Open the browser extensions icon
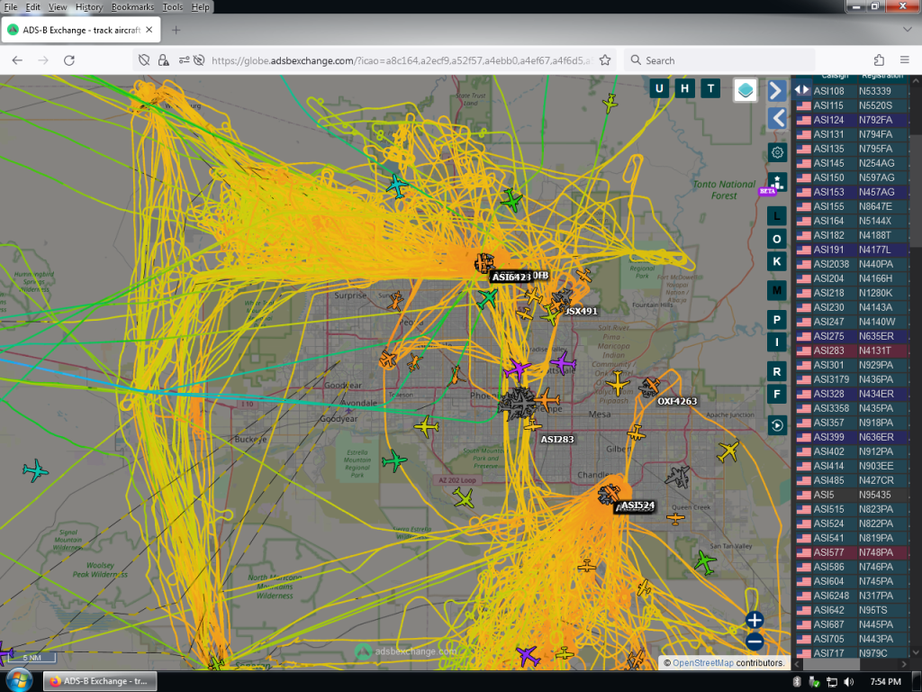922x692 pixels. pos(879,60)
